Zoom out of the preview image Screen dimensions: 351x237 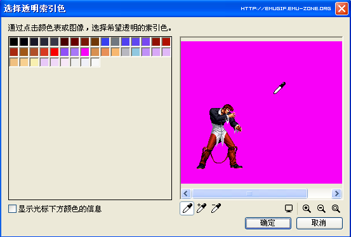point(321,208)
